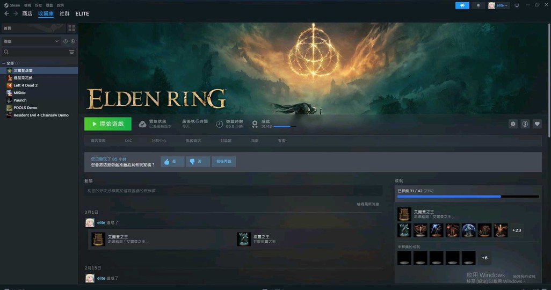The height and width of the screenshot is (290, 551).
Task: Click 首頁 home button in sidebar
Action: (33, 28)
